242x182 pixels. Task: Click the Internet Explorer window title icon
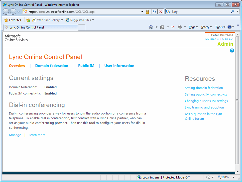(5, 5)
